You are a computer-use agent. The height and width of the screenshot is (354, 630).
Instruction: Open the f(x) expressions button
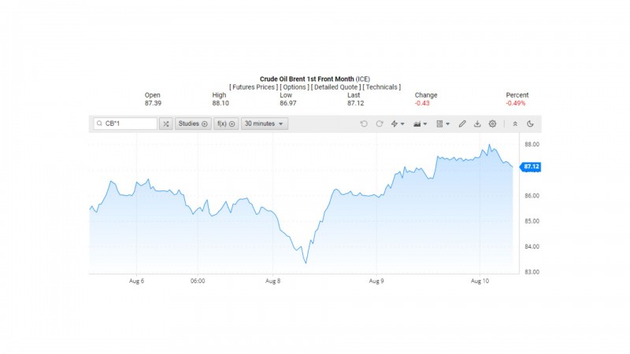pos(227,124)
